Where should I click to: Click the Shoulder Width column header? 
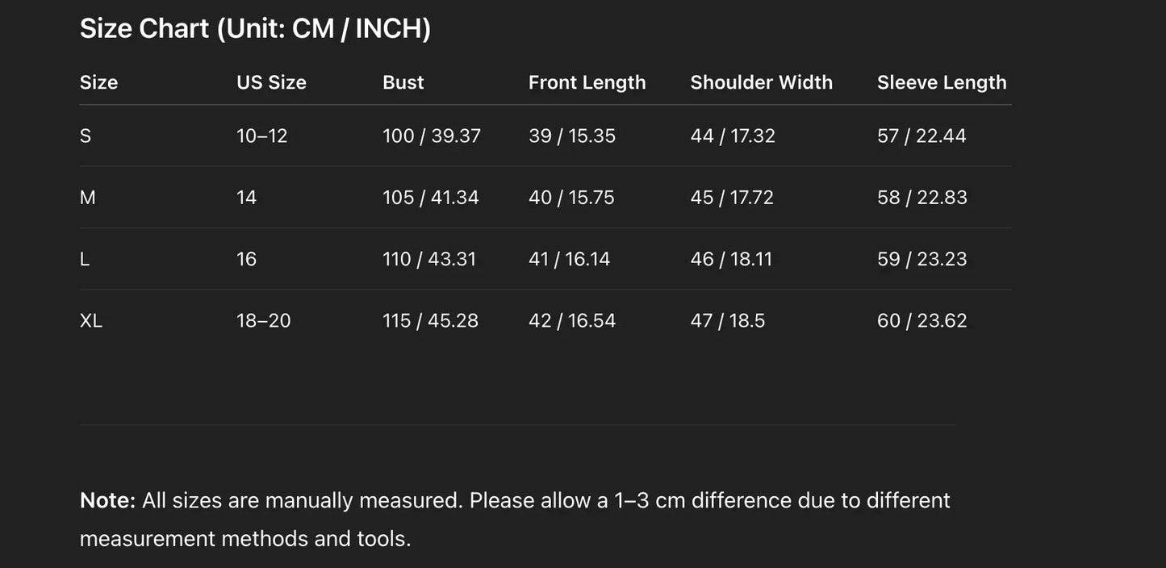(x=761, y=82)
